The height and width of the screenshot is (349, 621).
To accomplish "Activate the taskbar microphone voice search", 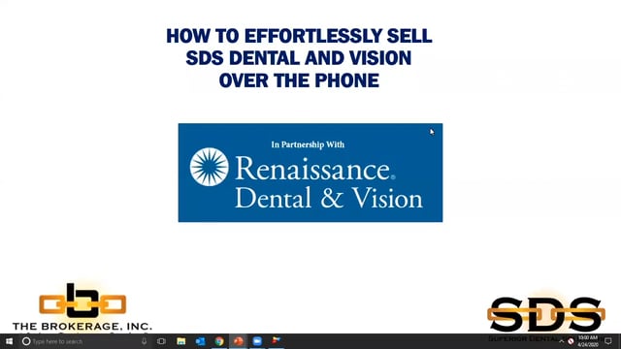I will pyautogui.click(x=145, y=341).
